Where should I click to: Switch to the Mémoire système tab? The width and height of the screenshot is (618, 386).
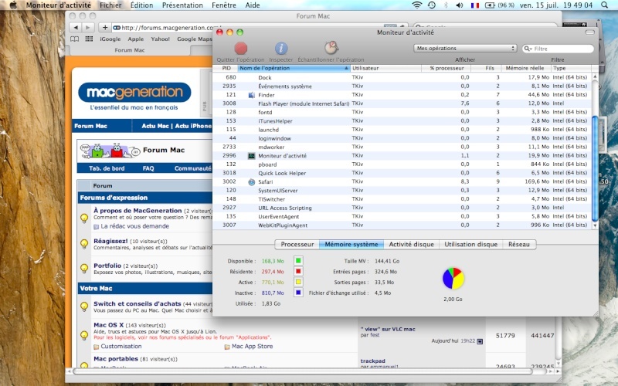pyautogui.click(x=351, y=244)
